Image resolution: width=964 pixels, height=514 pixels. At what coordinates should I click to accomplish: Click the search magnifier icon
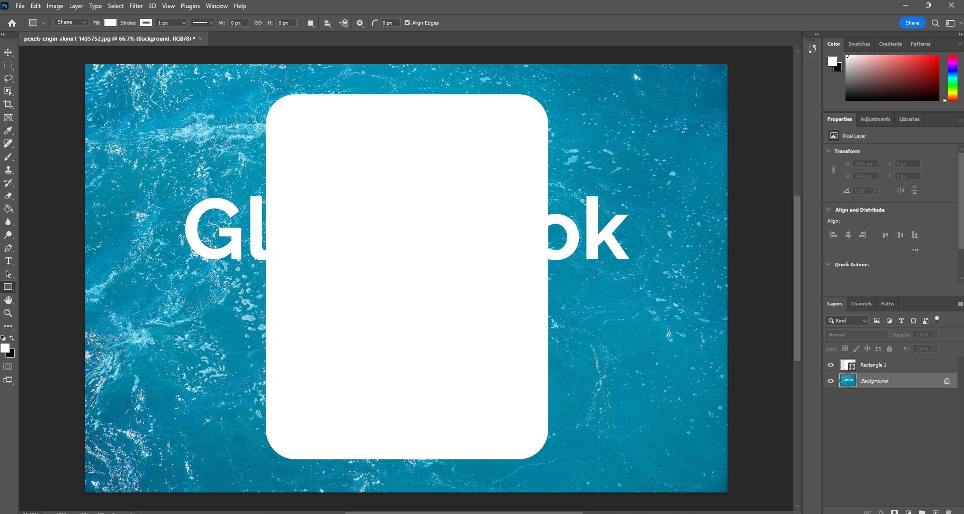935,23
